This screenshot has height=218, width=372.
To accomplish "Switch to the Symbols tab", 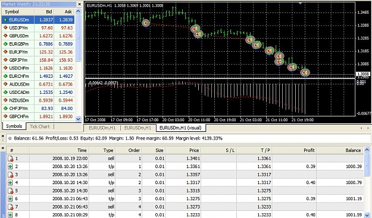I will click(14, 126).
